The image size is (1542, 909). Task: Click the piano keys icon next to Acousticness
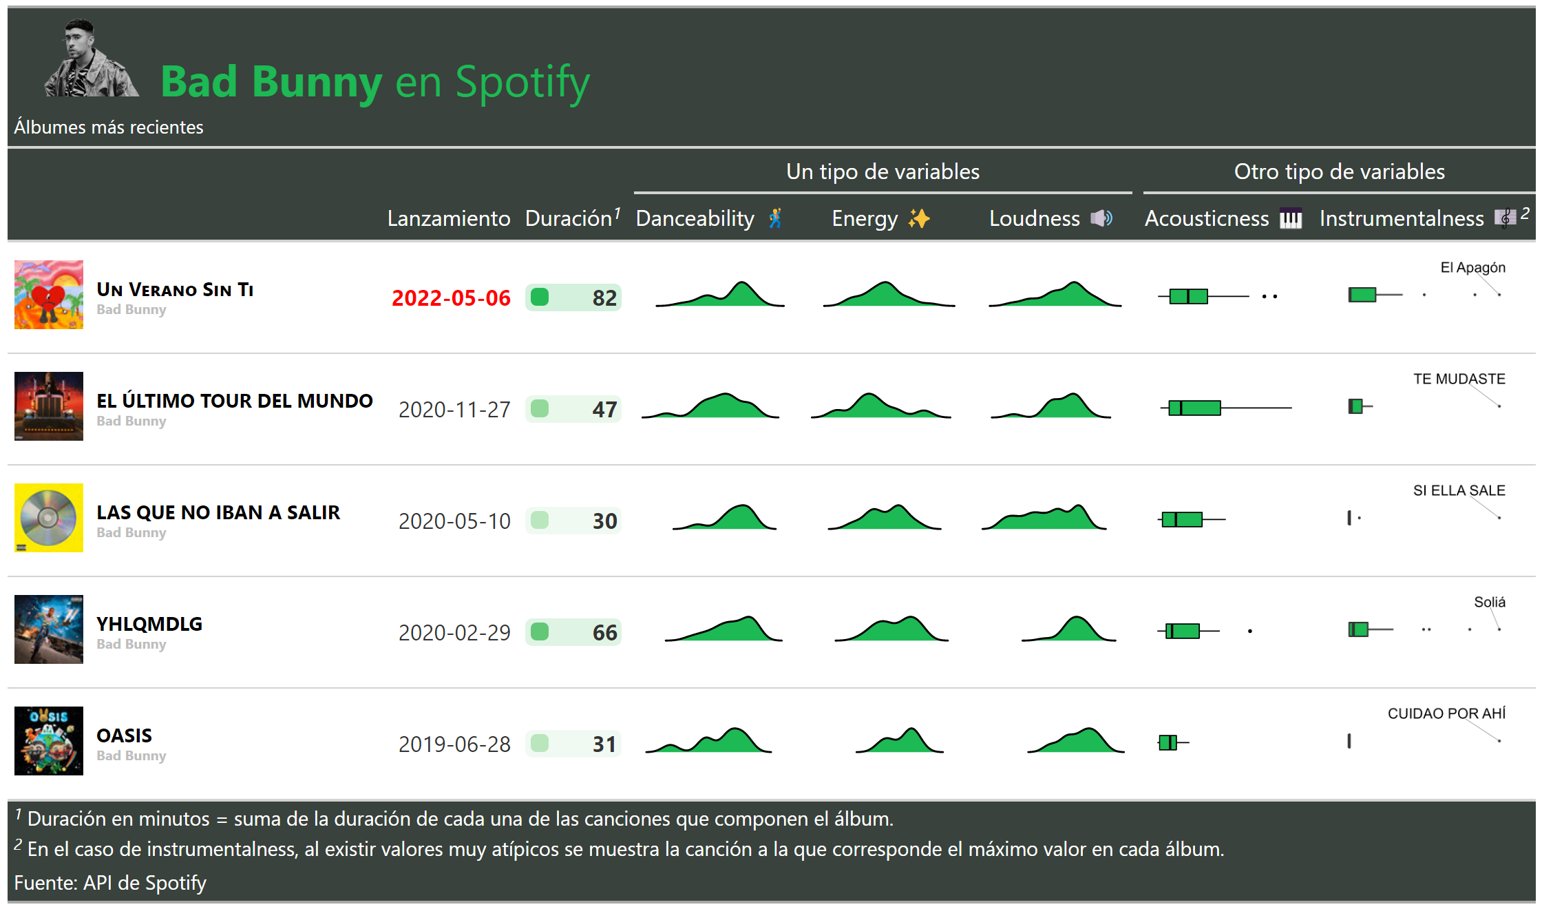click(1291, 218)
